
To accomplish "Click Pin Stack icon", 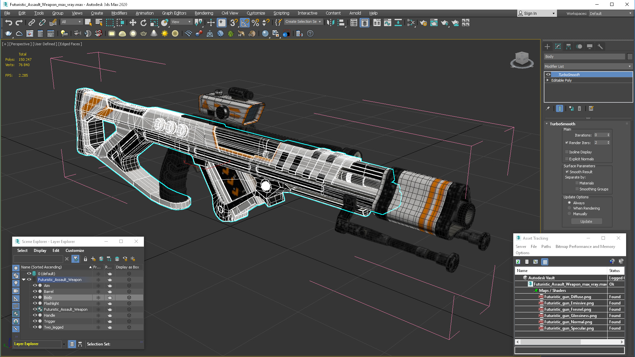I will [x=548, y=108].
